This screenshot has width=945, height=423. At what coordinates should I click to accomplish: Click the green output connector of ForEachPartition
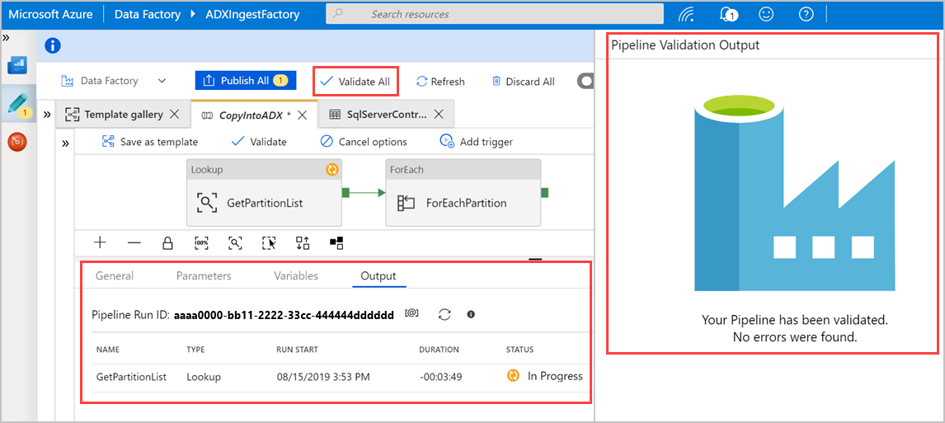[x=544, y=193]
